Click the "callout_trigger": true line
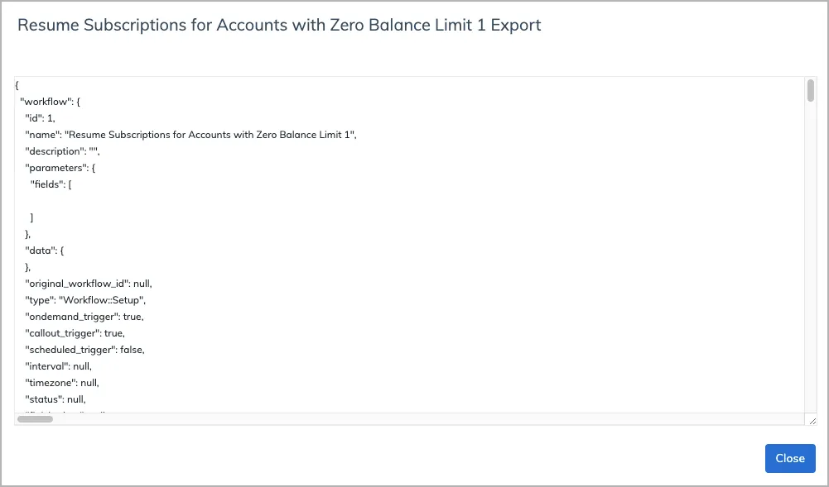Image resolution: width=829 pixels, height=487 pixels. 75,333
